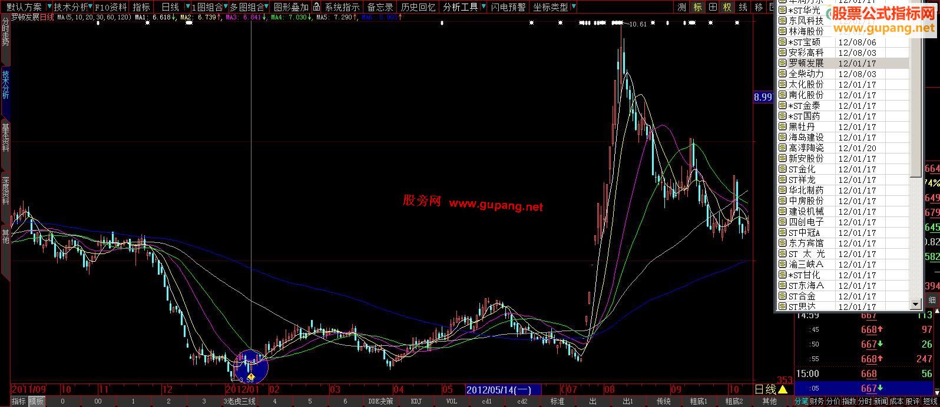Viewport: 940px width, 407px height.
Task: Click the stock icon beside 华北制药
Action: tap(782, 190)
